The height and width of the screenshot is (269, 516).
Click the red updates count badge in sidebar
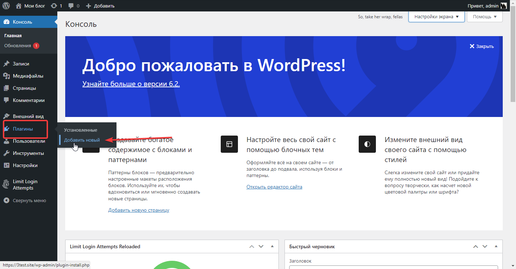(x=36, y=46)
